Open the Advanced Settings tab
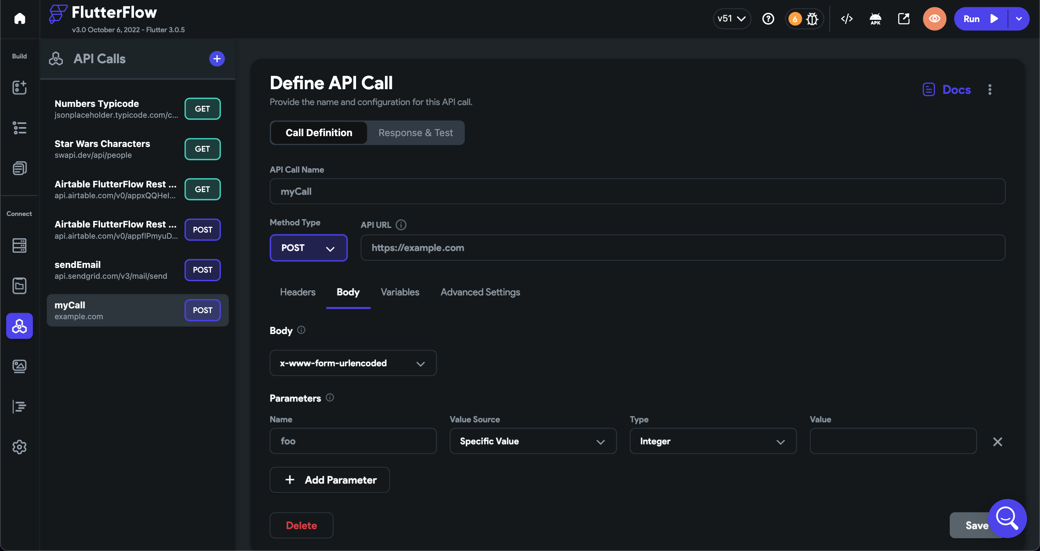Viewport: 1040px width, 551px height. (480, 292)
